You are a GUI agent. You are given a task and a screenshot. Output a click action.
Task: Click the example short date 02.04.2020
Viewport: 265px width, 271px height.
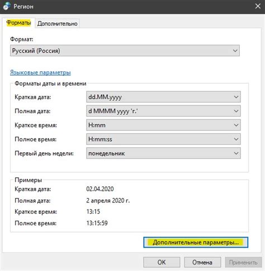100,189
